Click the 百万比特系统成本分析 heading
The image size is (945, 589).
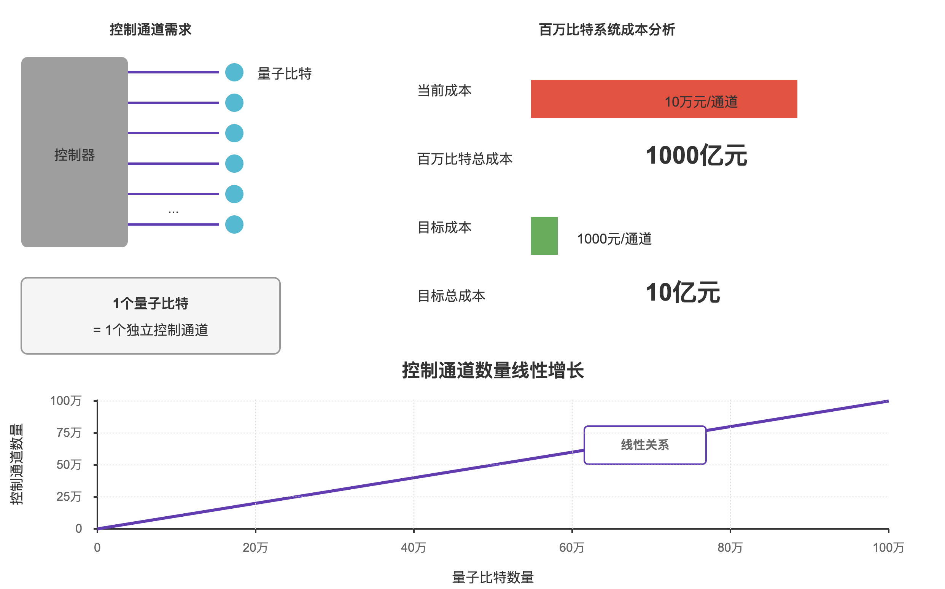(x=607, y=30)
